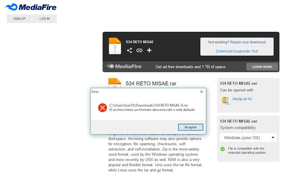Image resolution: width=283 pixels, height=177 pixels.
Task: Open the WinZip for PC link
Action: [242, 99]
